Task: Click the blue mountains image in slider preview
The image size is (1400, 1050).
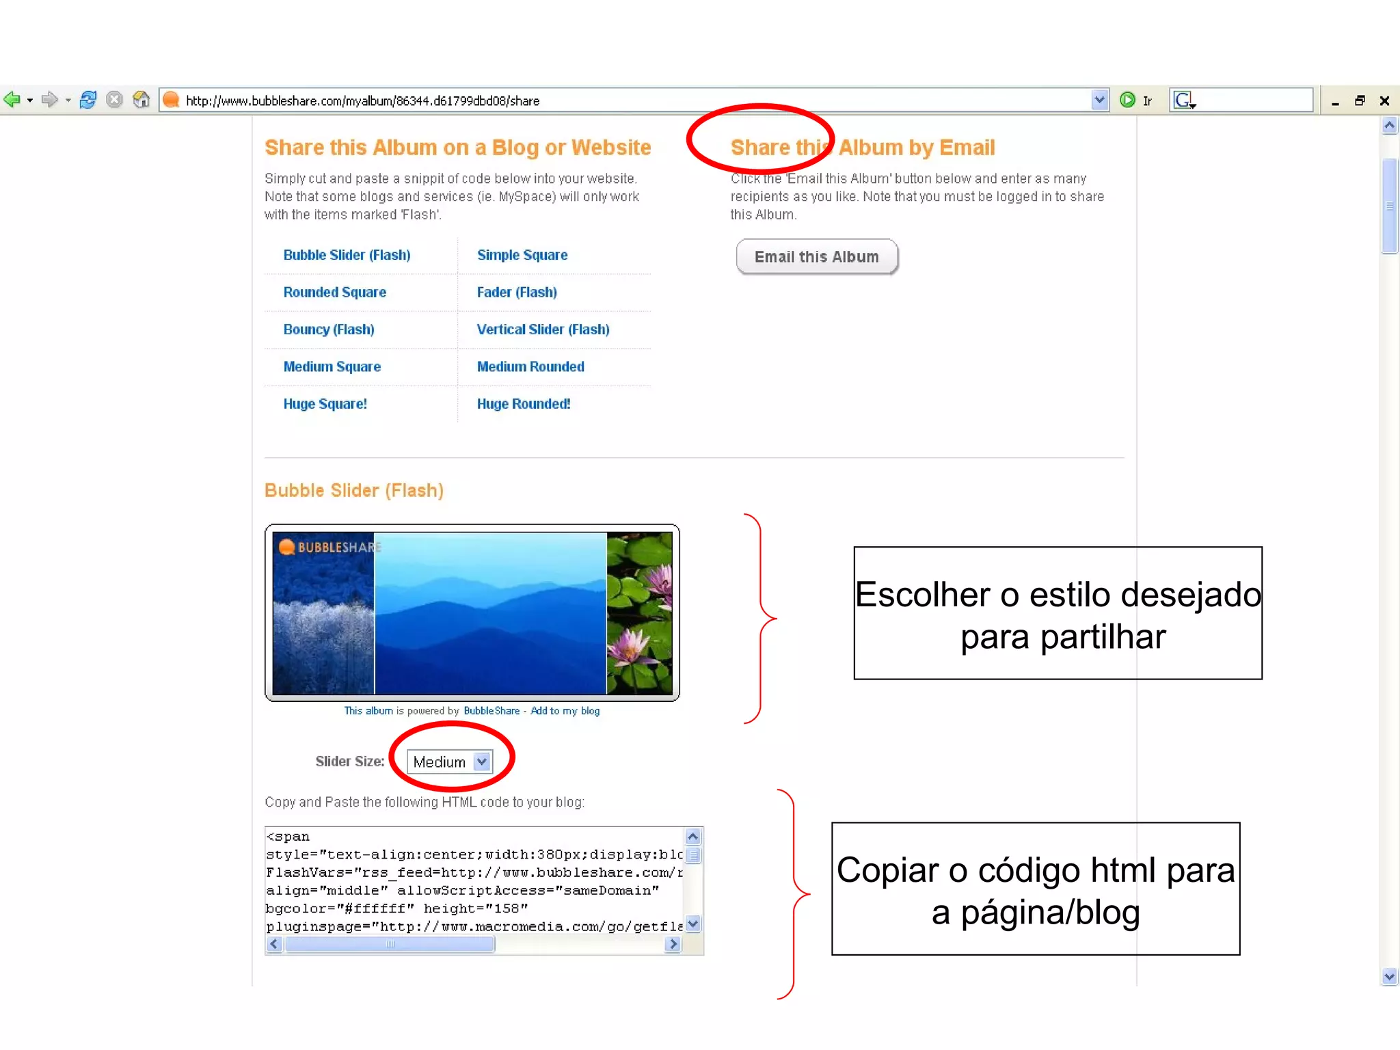Action: coord(490,613)
